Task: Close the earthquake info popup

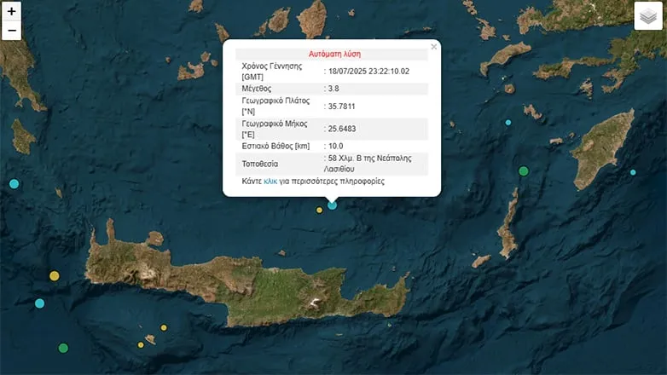Action: (433, 47)
